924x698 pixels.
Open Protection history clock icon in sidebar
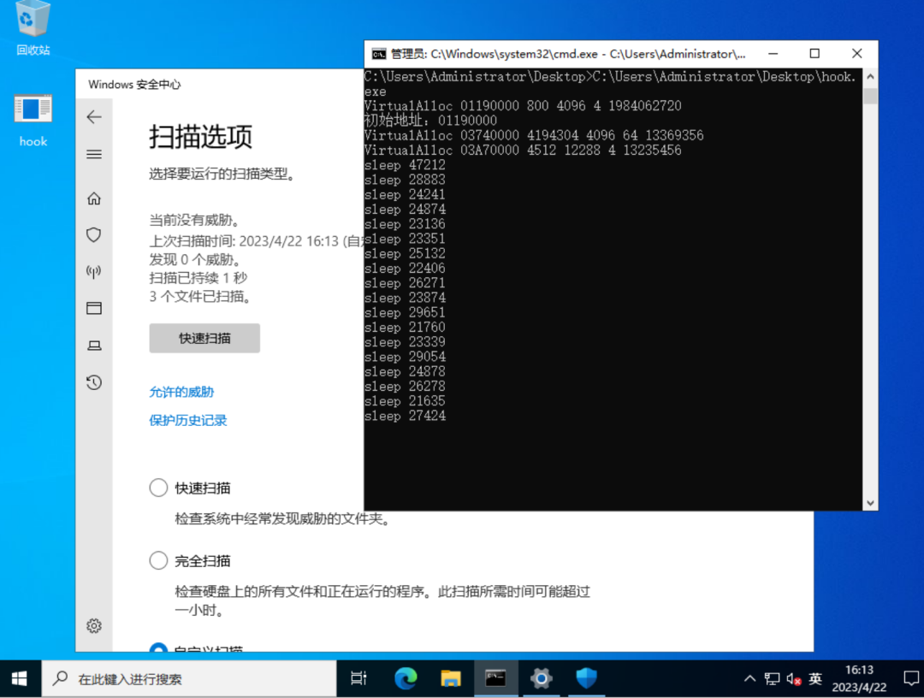[x=94, y=382]
